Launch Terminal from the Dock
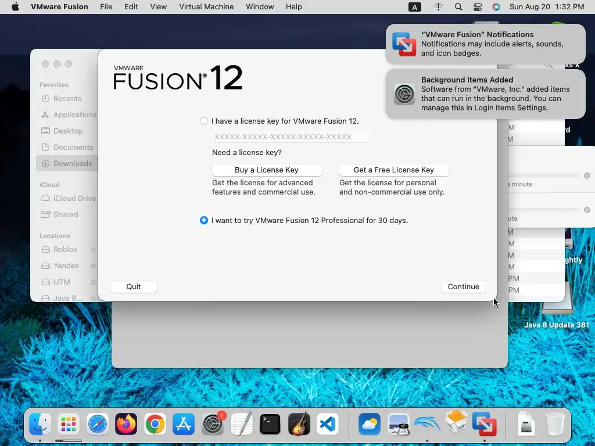This screenshot has width=595, height=446. coord(270,423)
